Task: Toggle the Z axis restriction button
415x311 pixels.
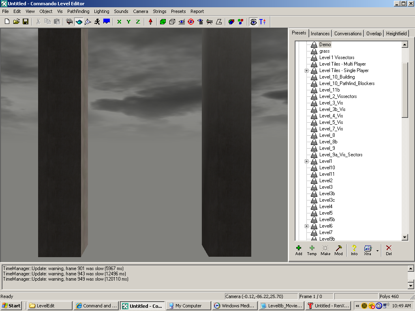Action: click(138, 21)
